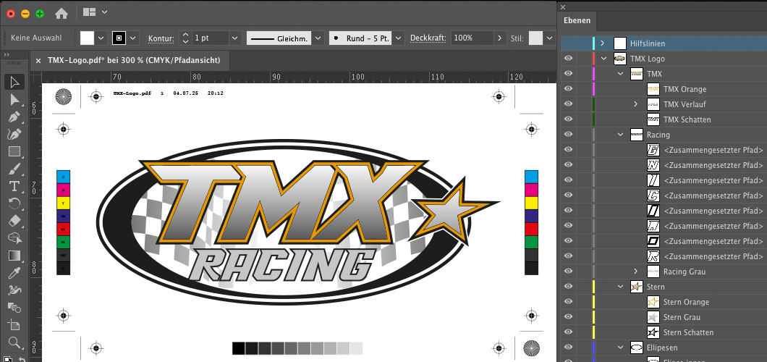Open the Kontur stroke weight dropdown
The width and height of the screenshot is (767, 362).
coord(234,38)
